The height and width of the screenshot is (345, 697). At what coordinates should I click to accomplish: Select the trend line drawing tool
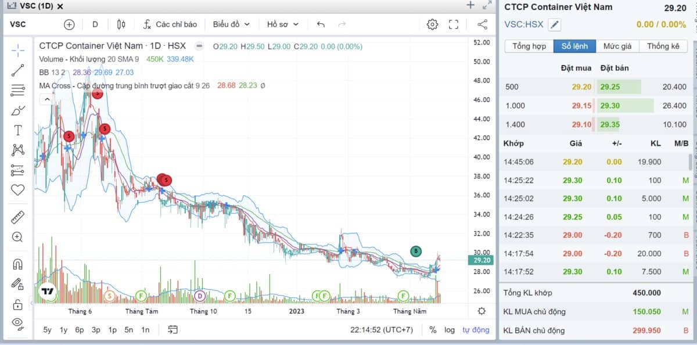pyautogui.click(x=17, y=70)
